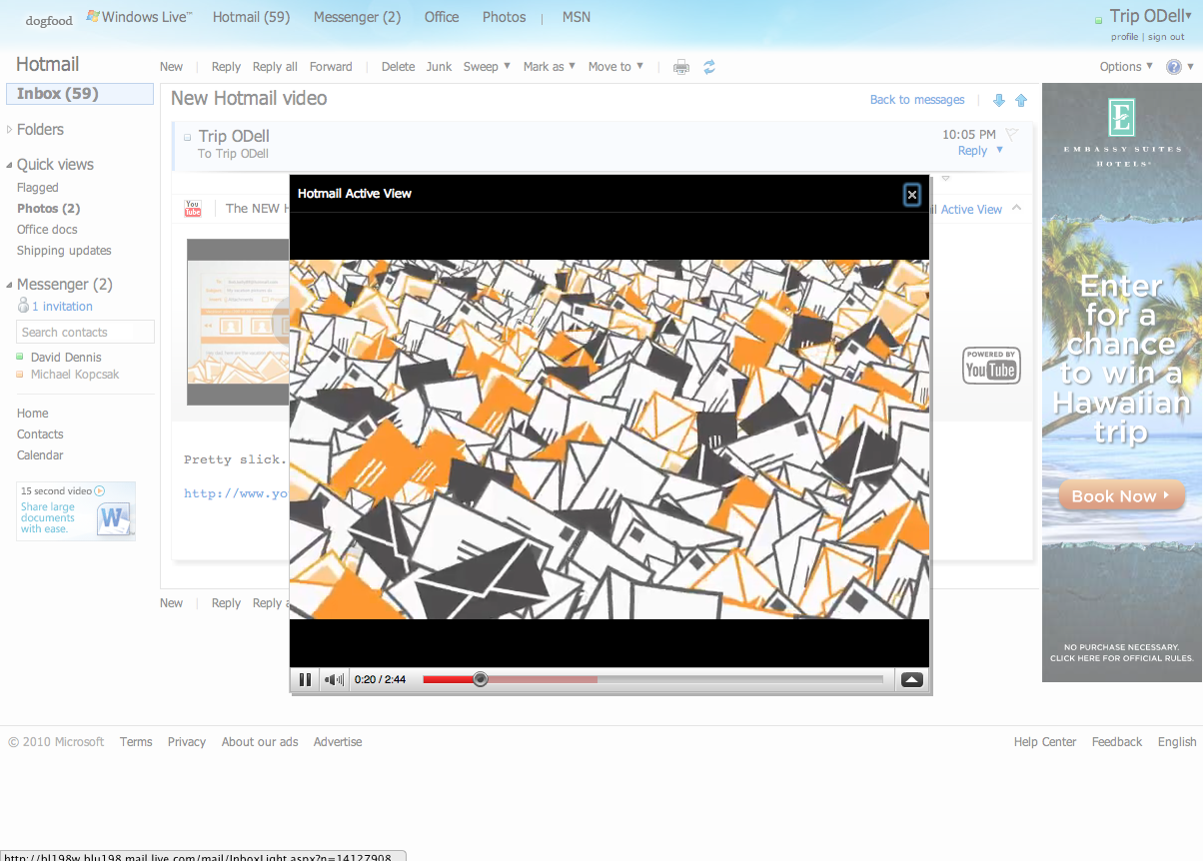Play the 15 second video promo

pyautogui.click(x=99, y=490)
